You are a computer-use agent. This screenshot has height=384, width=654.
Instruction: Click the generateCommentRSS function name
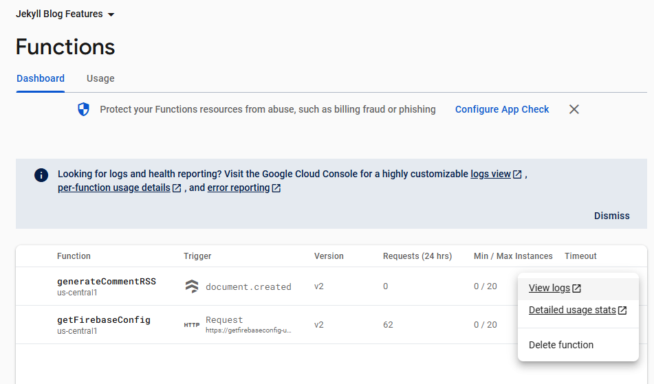pyautogui.click(x=107, y=282)
